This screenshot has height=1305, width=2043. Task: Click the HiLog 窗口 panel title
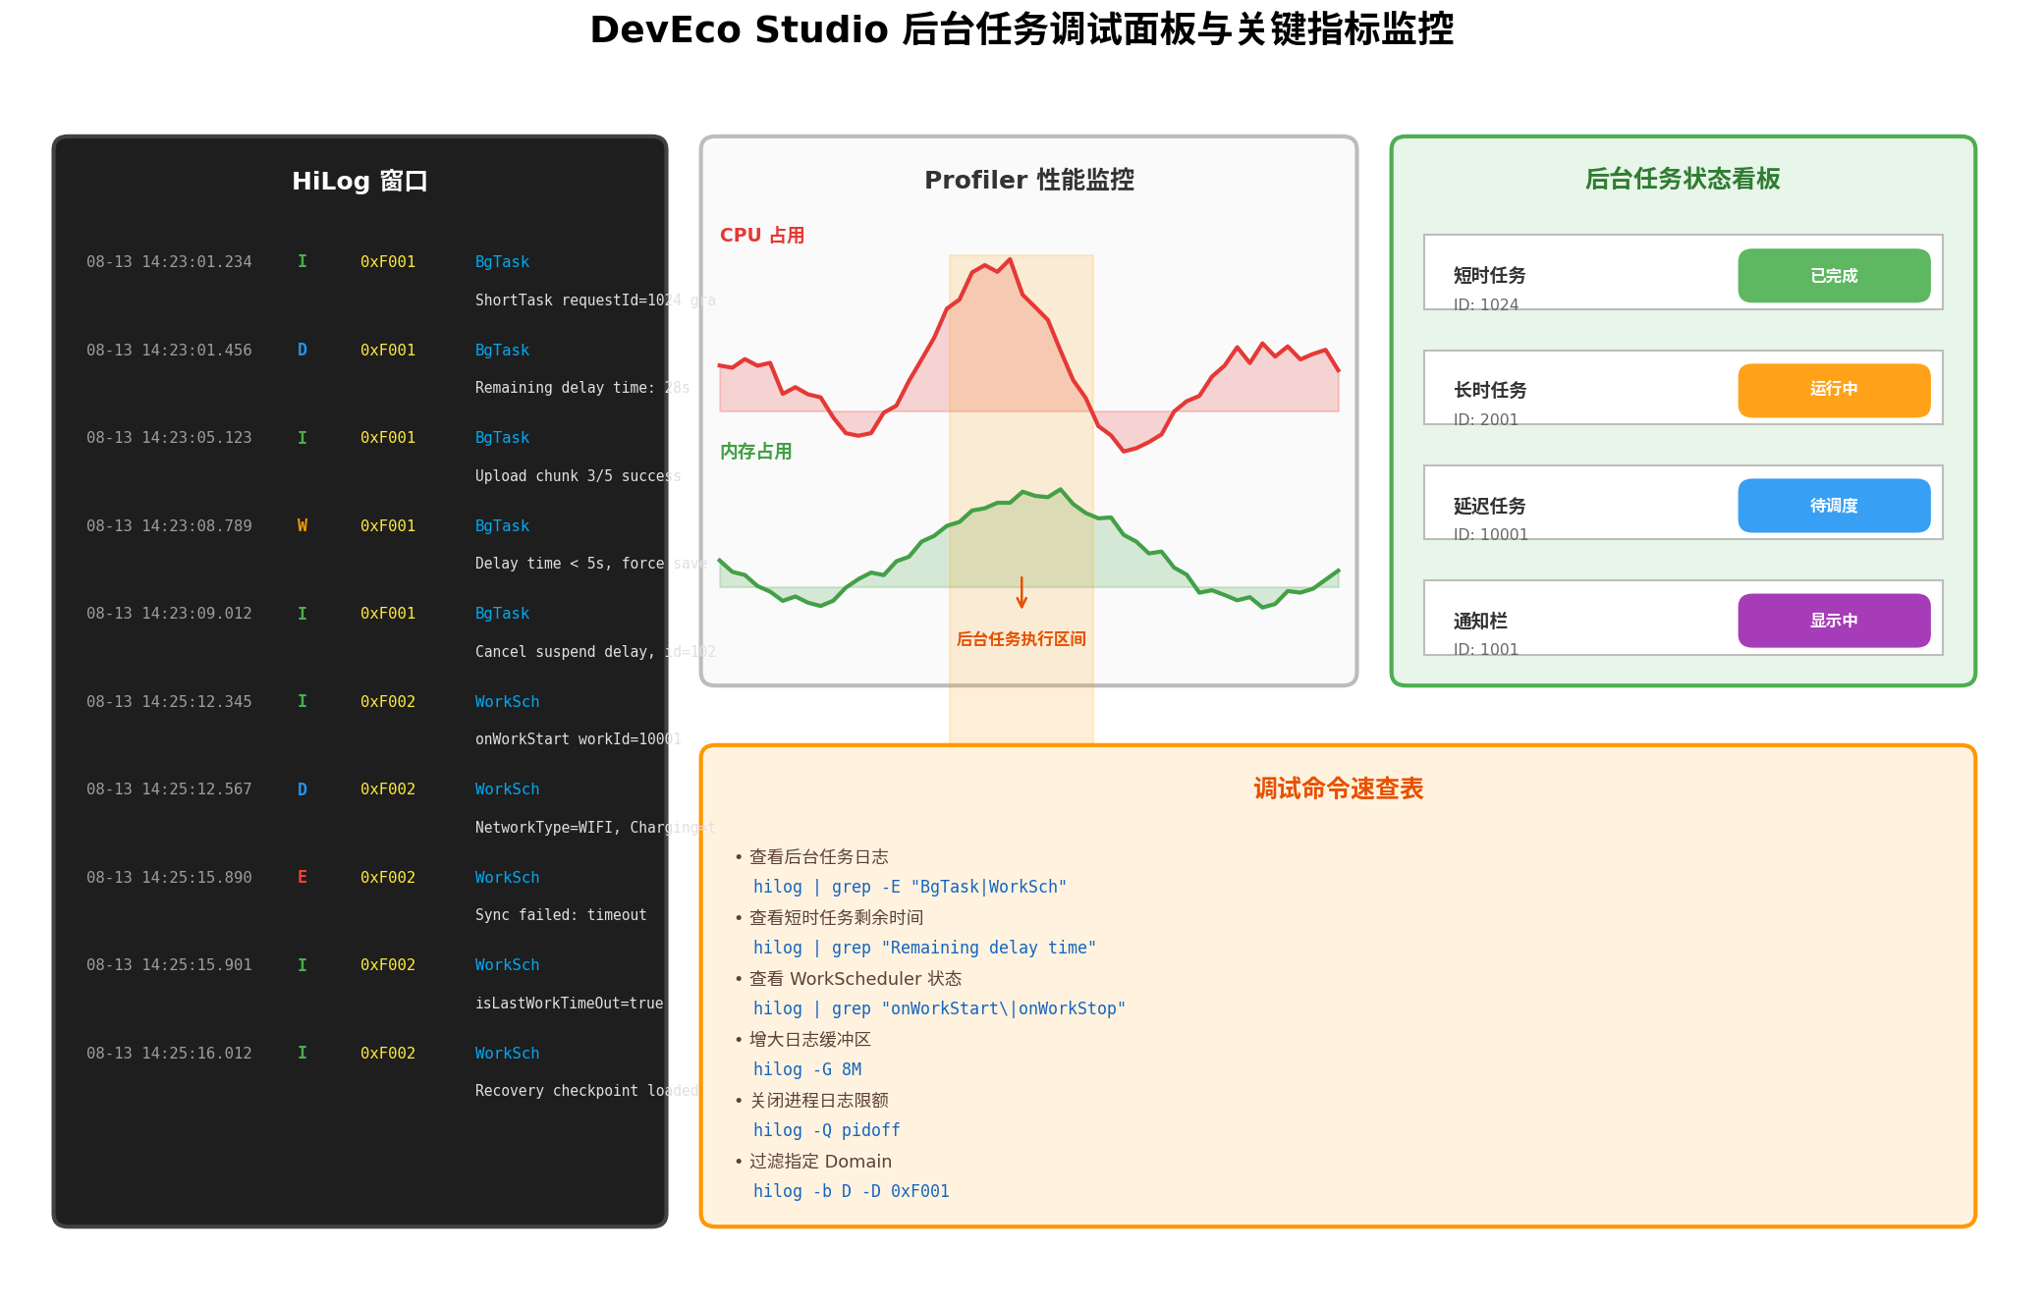point(359,182)
